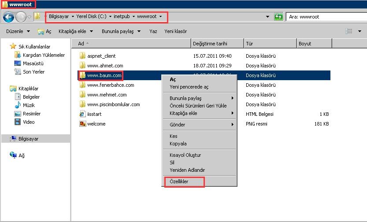Select the www.baum.com folder name

(x=104, y=75)
